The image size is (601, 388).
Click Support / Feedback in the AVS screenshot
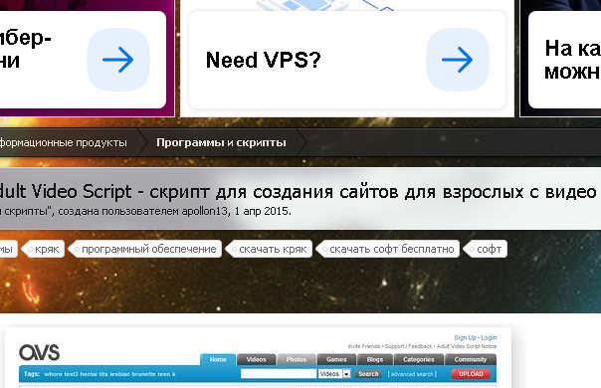coord(409,346)
